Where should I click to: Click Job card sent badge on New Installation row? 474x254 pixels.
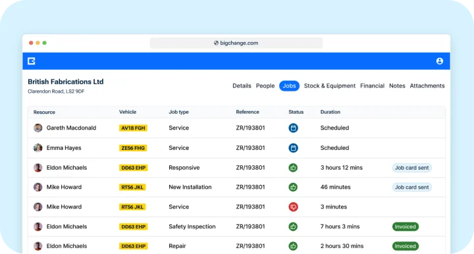coord(411,188)
